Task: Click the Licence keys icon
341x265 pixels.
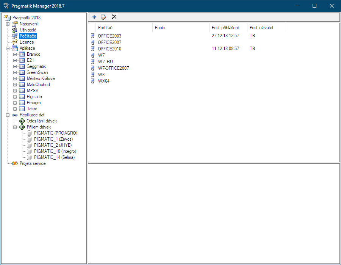Action: [14, 42]
